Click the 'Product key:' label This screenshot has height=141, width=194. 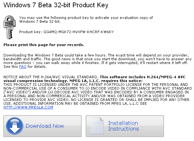coord(30,32)
